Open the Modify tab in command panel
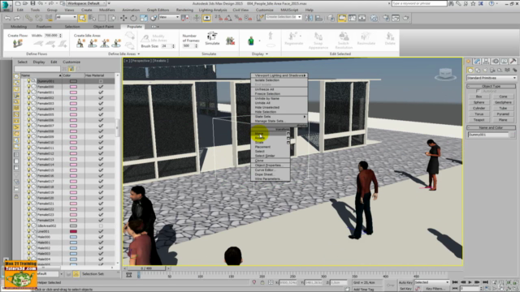This screenshot has height=292, width=520. coord(477,62)
